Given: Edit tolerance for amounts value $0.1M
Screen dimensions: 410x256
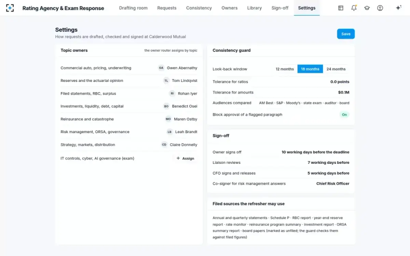Looking at the screenshot, I should point(344,93).
